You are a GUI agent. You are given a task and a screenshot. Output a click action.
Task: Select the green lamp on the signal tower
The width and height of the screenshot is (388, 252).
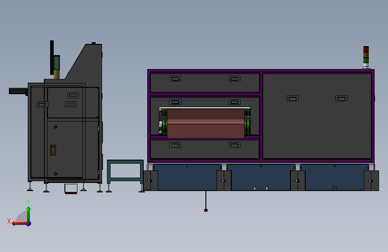366,61
